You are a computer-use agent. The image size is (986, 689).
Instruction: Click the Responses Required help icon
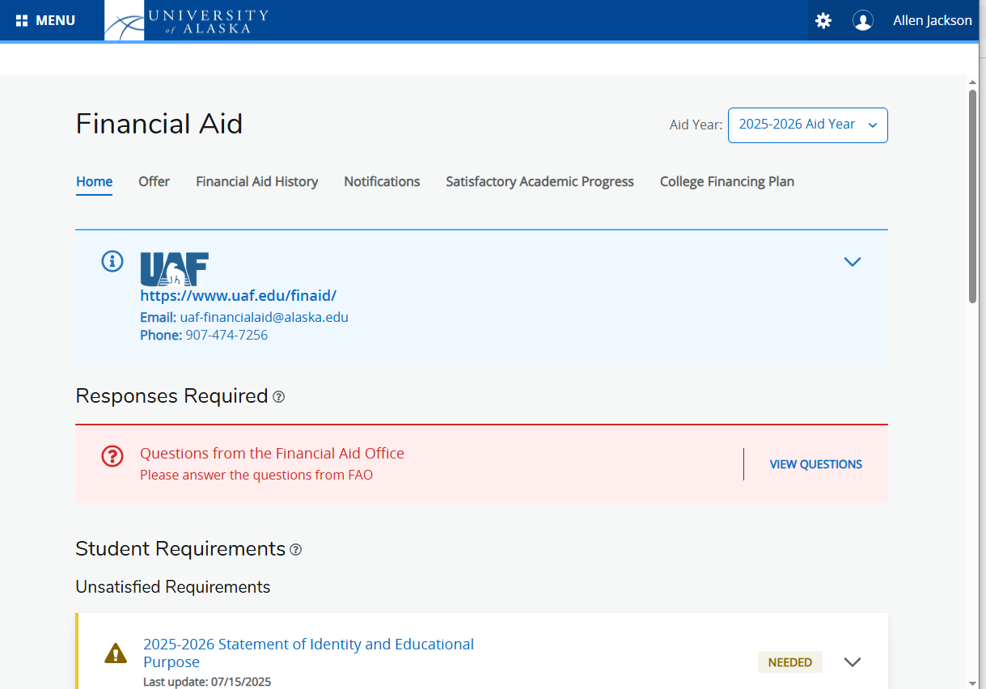pyautogui.click(x=279, y=397)
